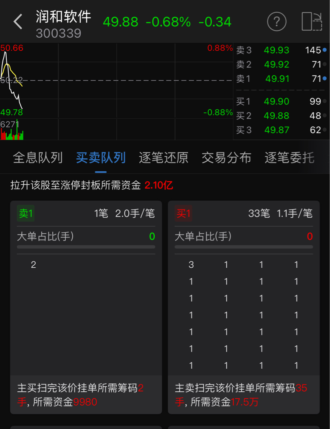This screenshot has width=330, height=429.
Task: Tap the order size 2 in 卖1 queue
Action: [x=33, y=265]
